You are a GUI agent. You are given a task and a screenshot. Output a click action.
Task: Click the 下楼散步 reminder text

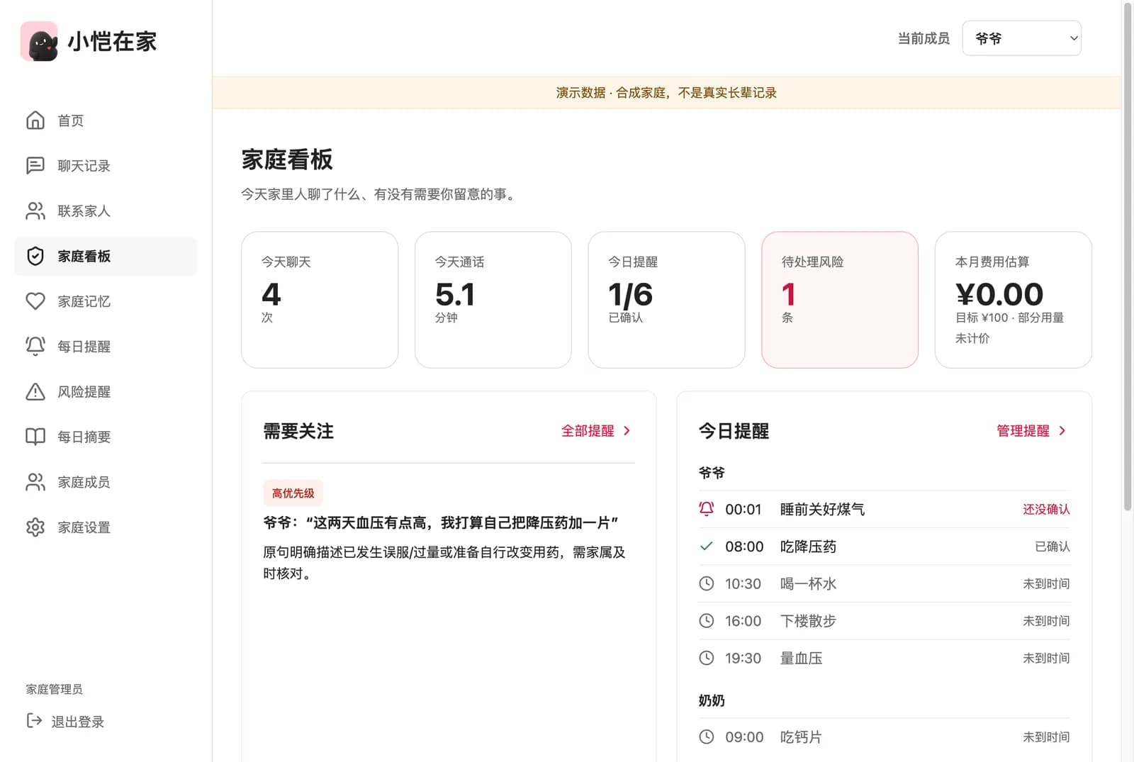[x=808, y=621]
